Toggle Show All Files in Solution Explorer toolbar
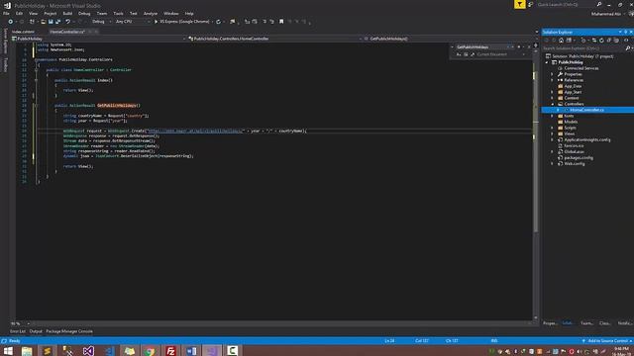This screenshot has width=634, height=356. [x=616, y=41]
